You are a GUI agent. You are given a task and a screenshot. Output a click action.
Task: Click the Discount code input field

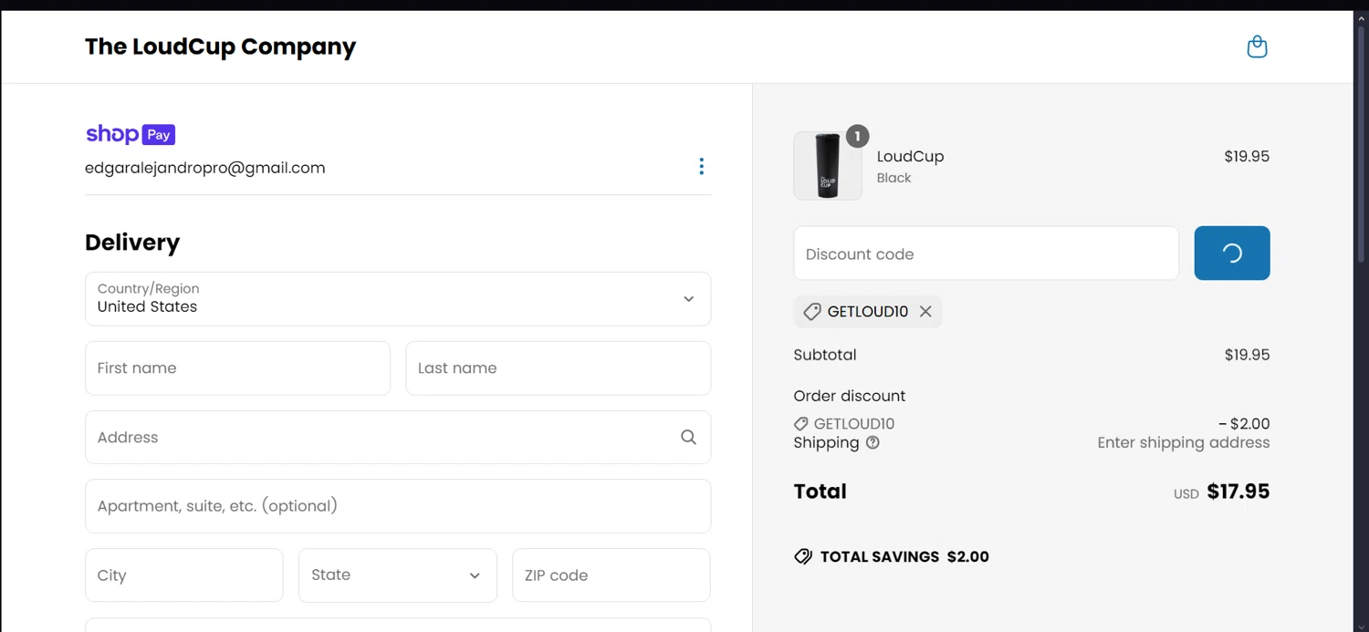(987, 254)
